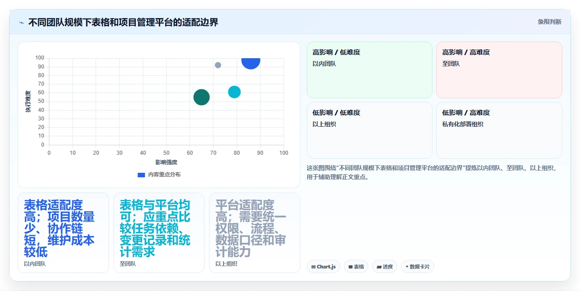
Task: Click the Chart.js tag chip
Action: (x=323, y=267)
